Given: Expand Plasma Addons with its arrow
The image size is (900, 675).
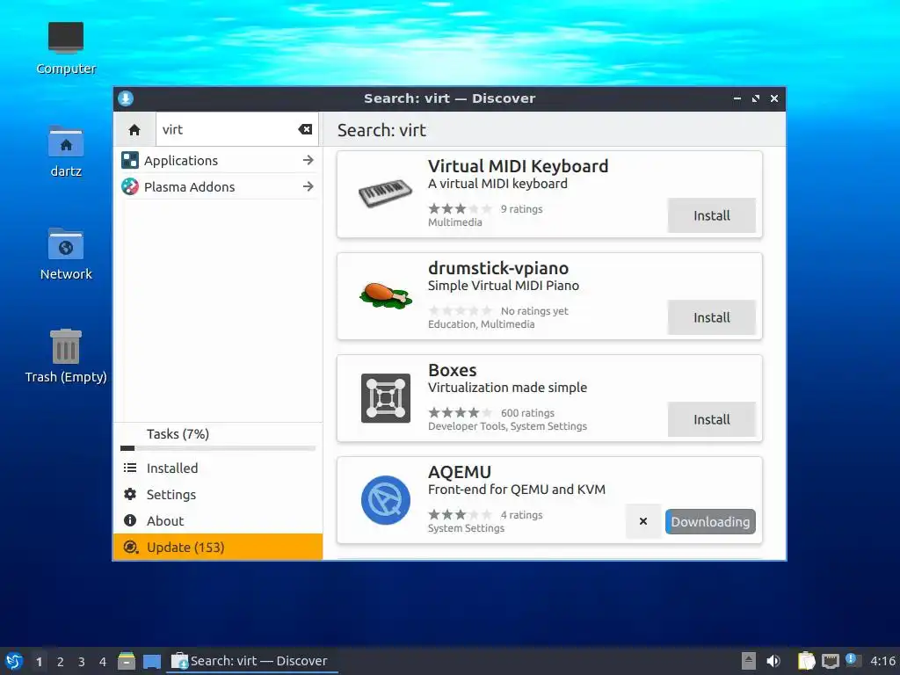Looking at the screenshot, I should click(308, 186).
